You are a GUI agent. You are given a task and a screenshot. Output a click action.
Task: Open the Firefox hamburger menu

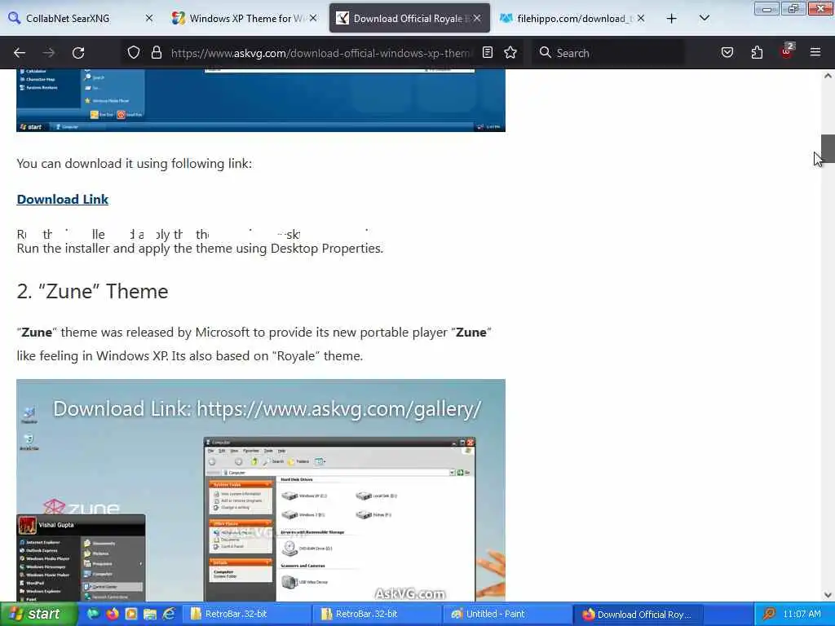(x=815, y=52)
